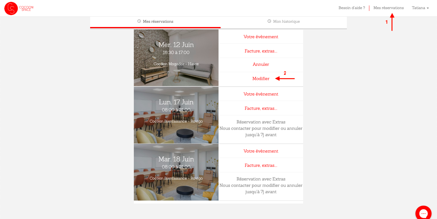
Task: Select the Mes réservations tab
Action: (x=155, y=22)
